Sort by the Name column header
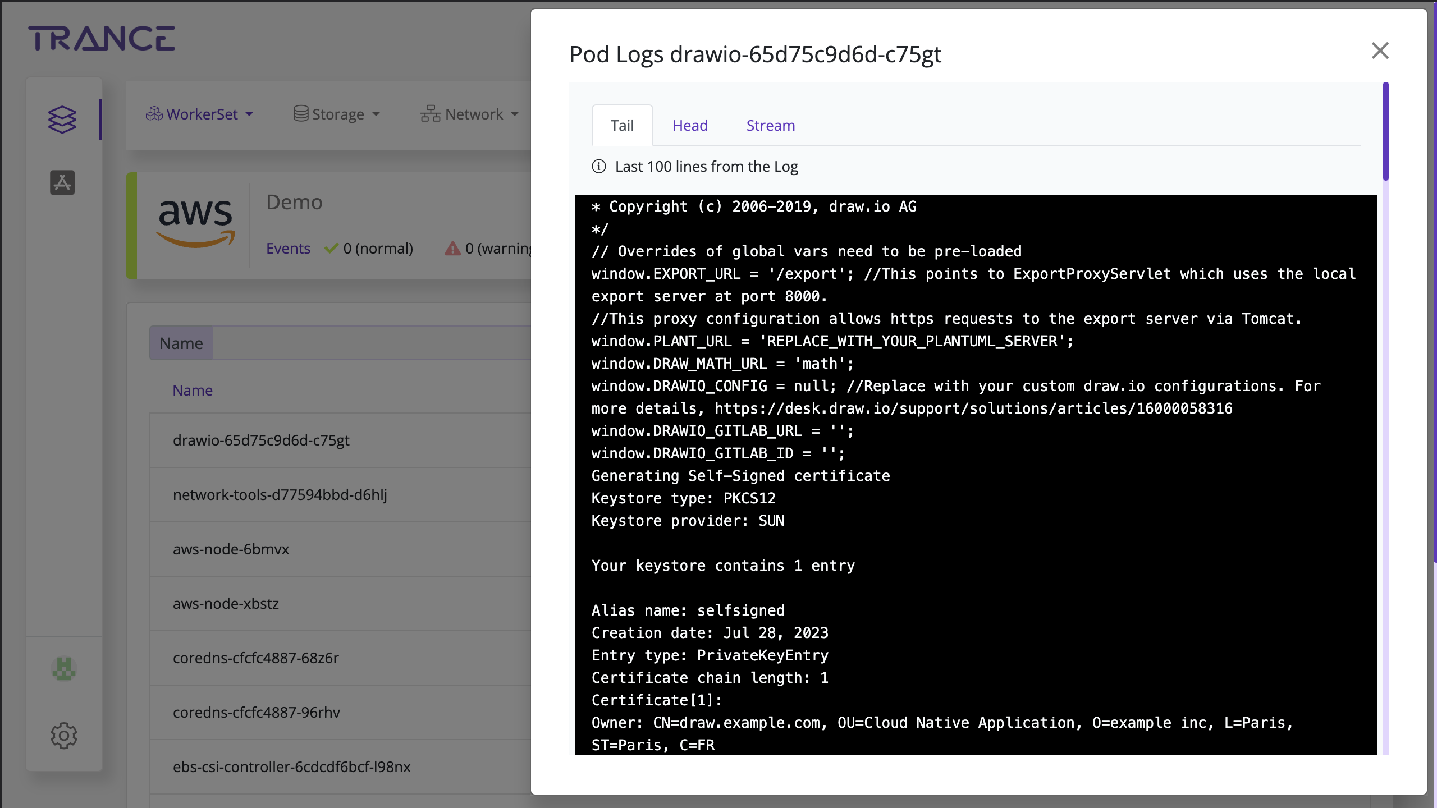1437x808 pixels. tap(193, 391)
